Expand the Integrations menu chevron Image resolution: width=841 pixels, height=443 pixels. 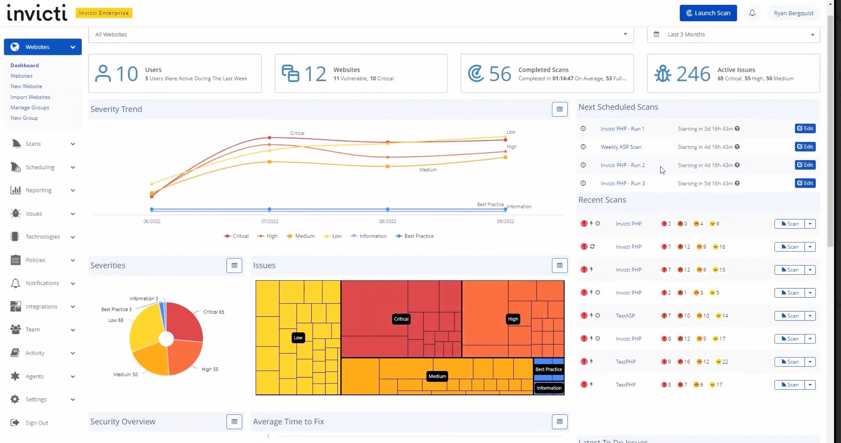pyautogui.click(x=73, y=307)
